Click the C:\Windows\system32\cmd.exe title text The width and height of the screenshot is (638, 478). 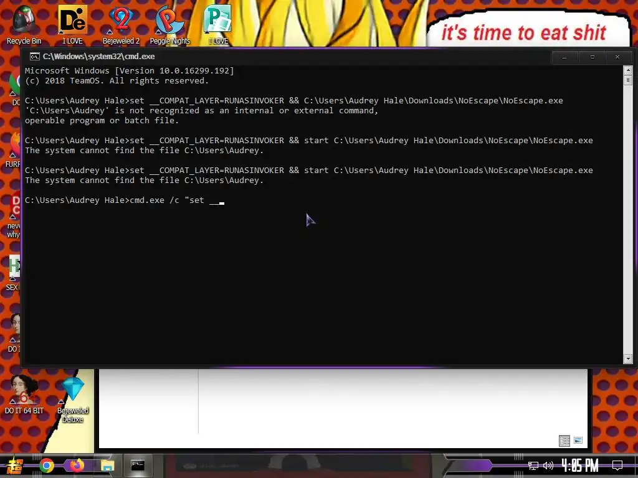point(99,57)
